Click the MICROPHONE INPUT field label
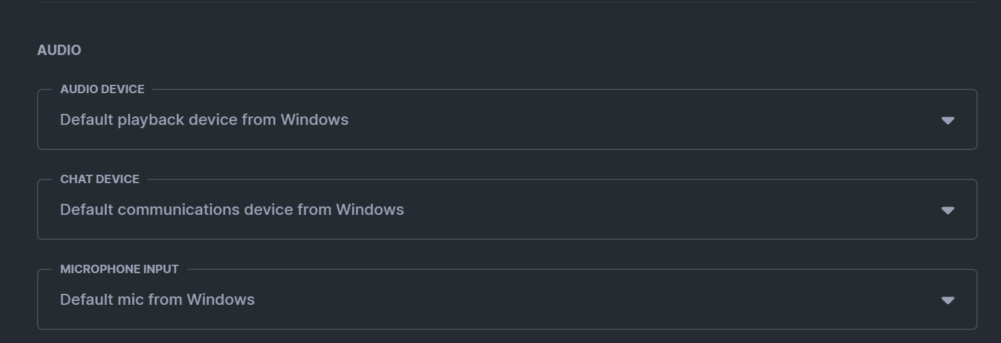1001x343 pixels. [119, 269]
